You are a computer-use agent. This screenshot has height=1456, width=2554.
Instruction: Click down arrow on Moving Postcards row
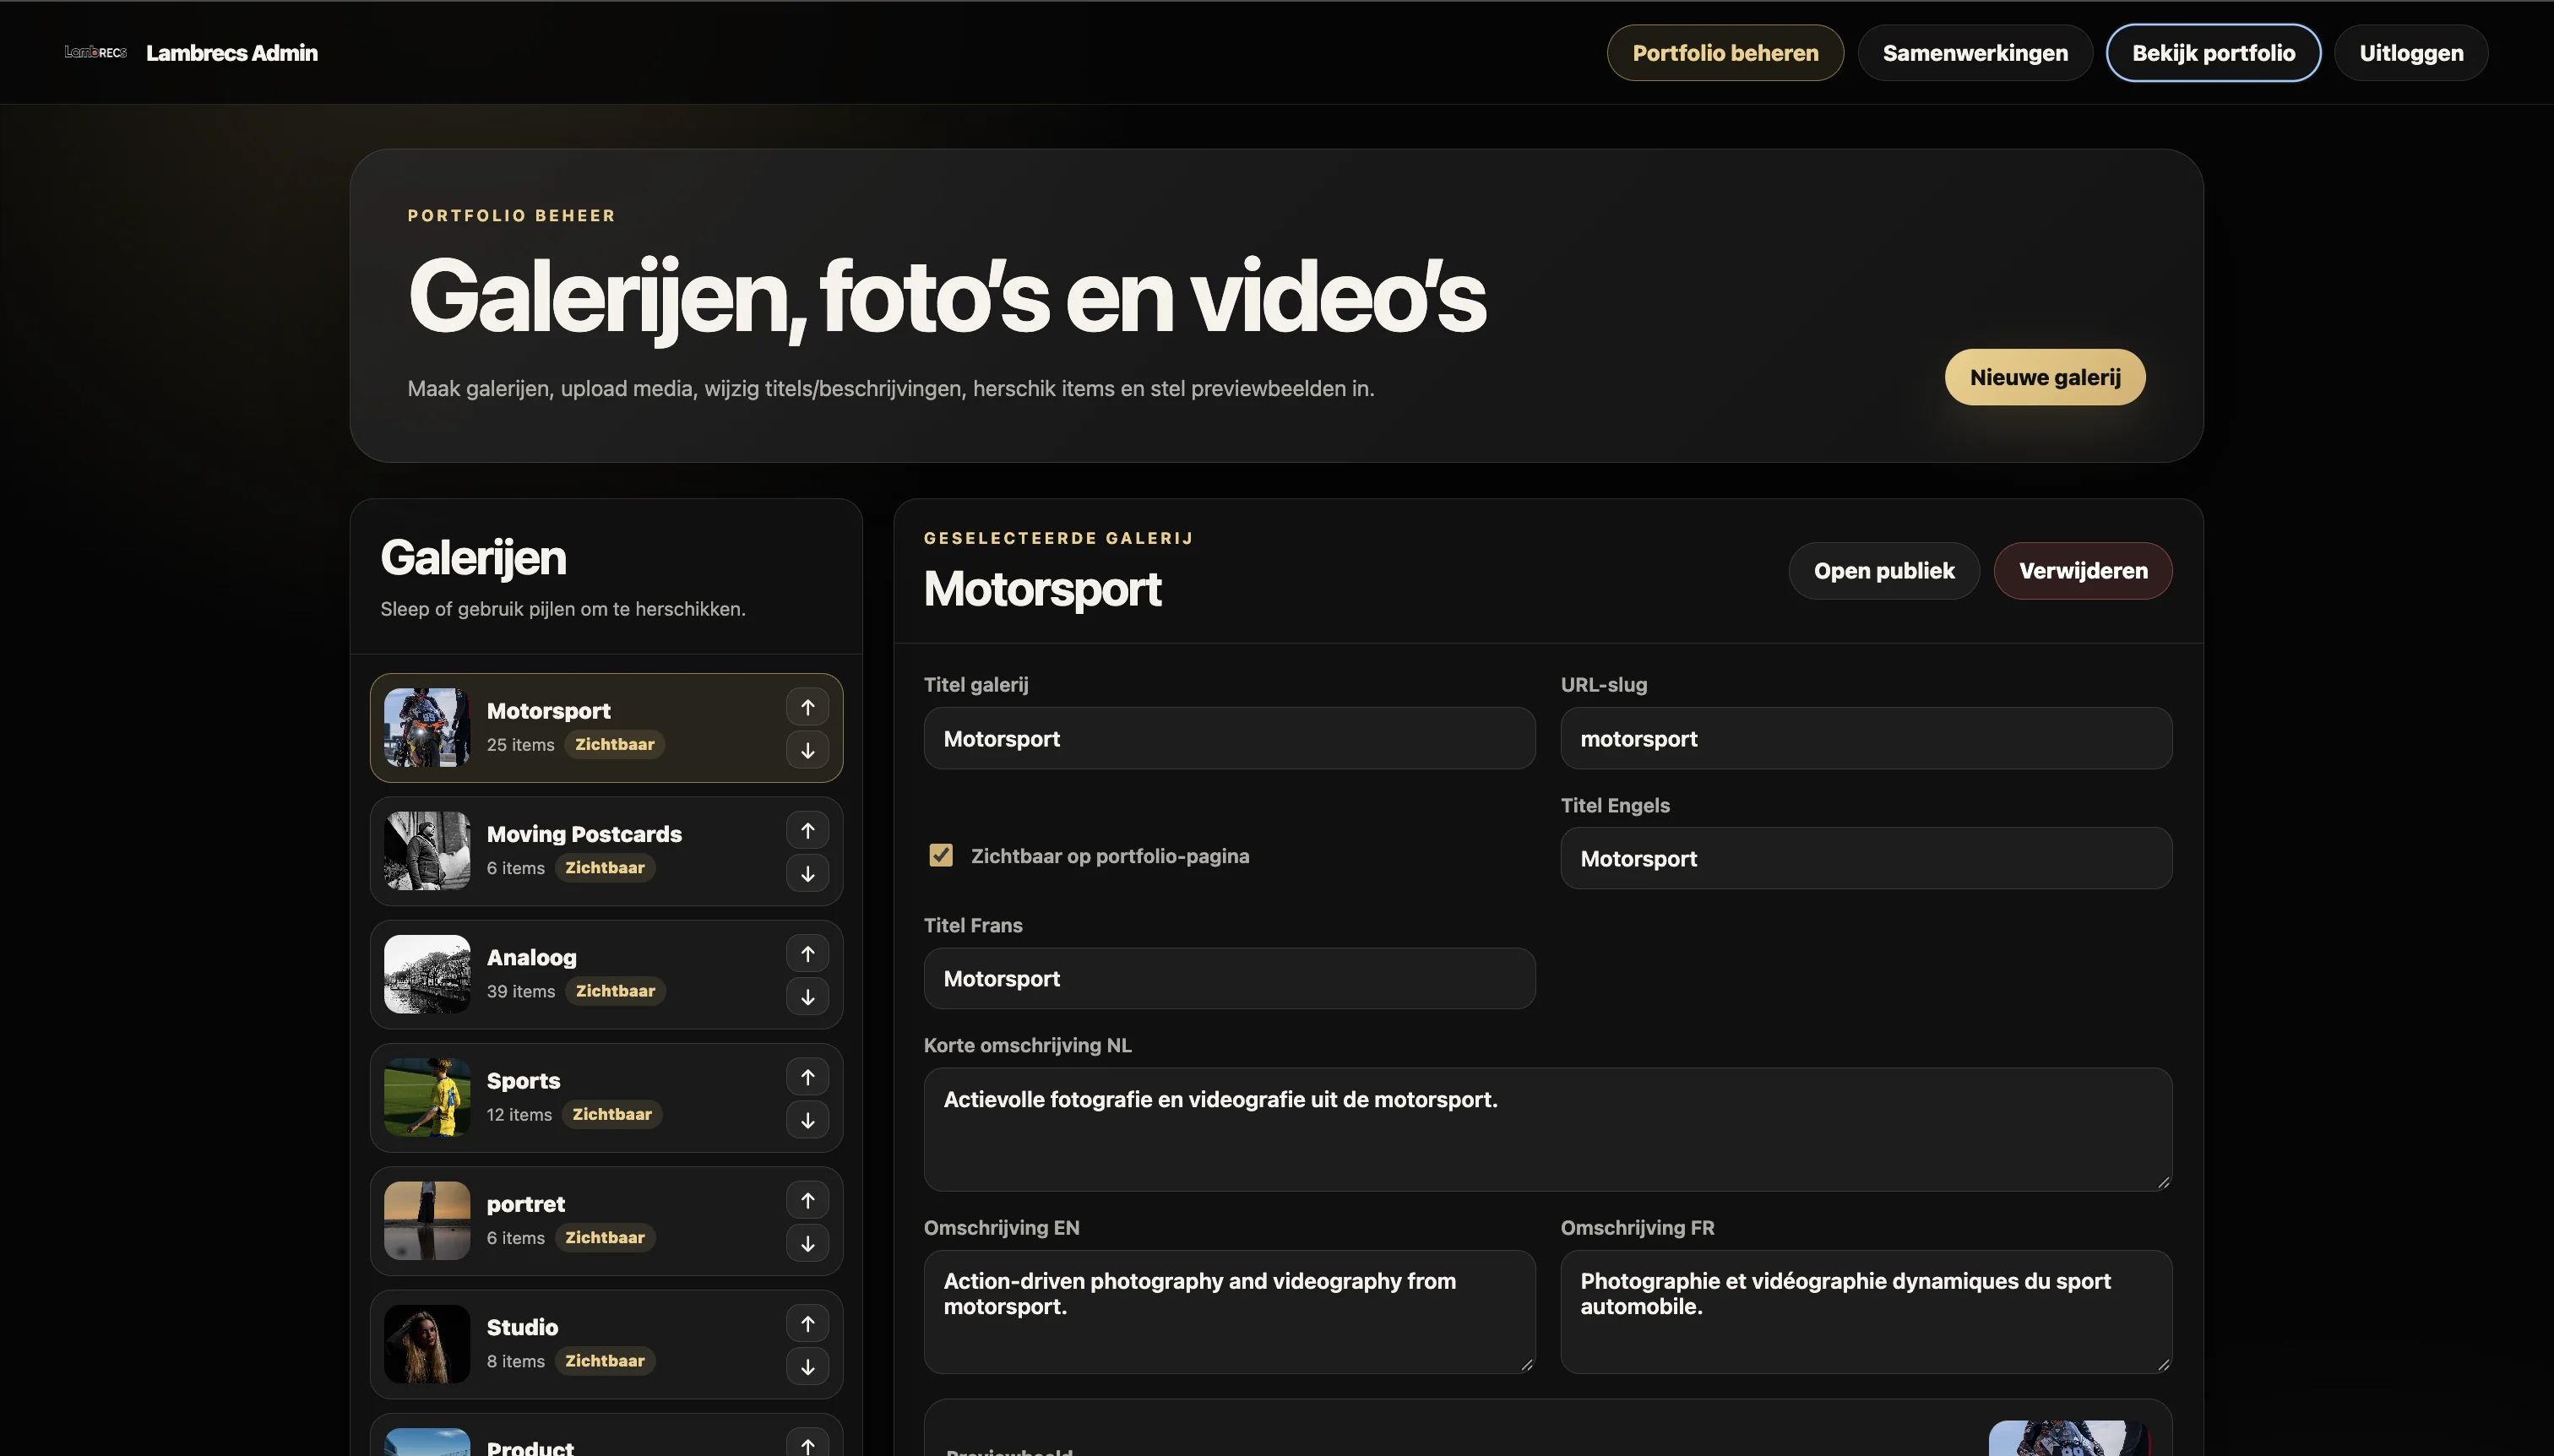click(x=807, y=873)
